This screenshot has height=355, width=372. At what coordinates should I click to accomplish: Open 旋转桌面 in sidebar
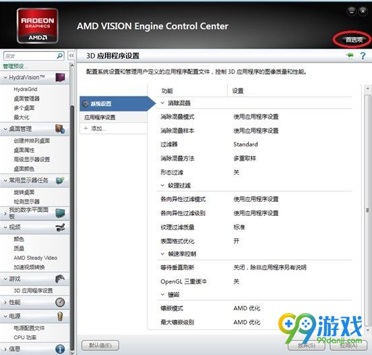pyautogui.click(x=24, y=192)
